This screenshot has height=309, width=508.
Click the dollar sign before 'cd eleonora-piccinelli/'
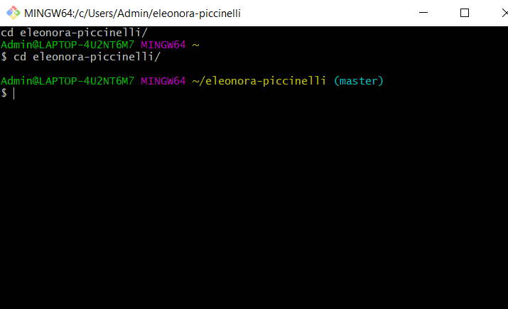point(4,57)
